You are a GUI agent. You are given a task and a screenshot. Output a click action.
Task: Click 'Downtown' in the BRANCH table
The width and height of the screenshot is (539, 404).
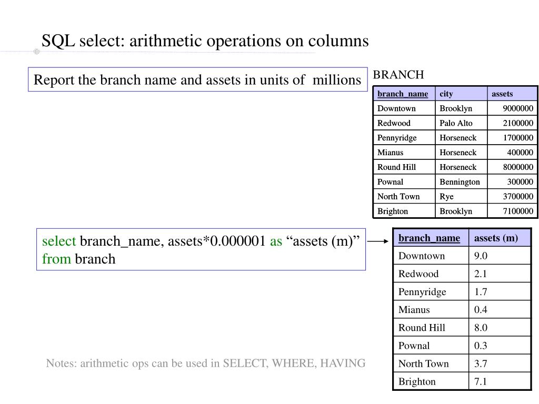coord(396,108)
